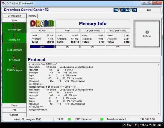
Task: Click the 'Protocol' heading
Action: pyautogui.click(x=37, y=59)
